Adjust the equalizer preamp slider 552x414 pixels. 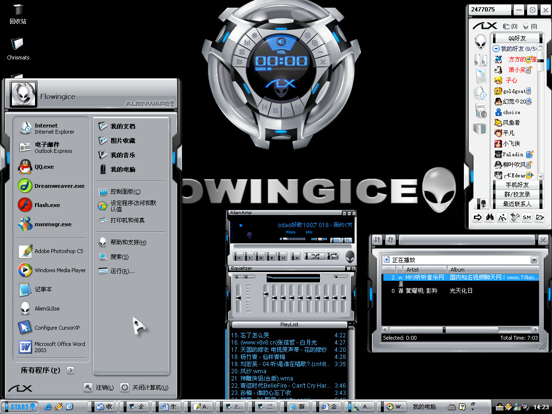click(239, 298)
